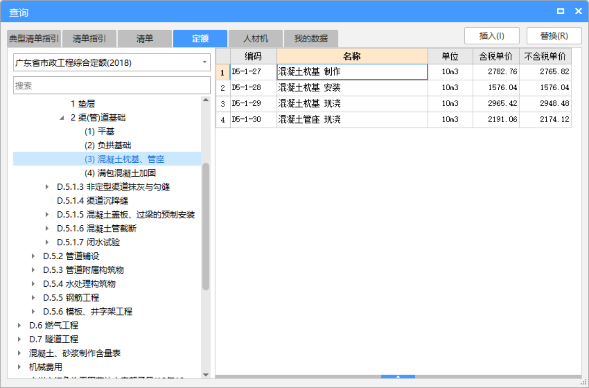This screenshot has width=589, height=388.
Task: Click the 混凝土枕基 现浇 name cell
Action: (352, 104)
